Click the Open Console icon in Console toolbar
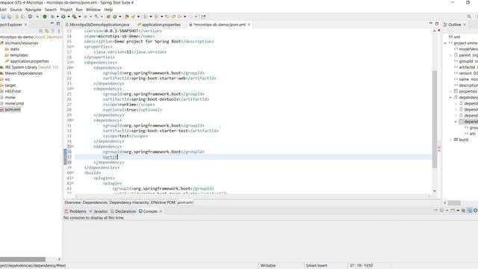 (x=453, y=211)
